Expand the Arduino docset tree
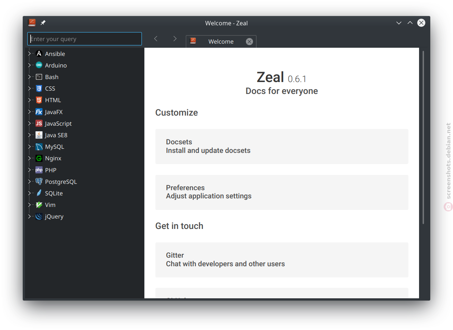The width and height of the screenshot is (453, 330). tap(29, 65)
